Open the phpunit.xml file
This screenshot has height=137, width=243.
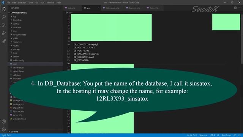tap(18, 108)
